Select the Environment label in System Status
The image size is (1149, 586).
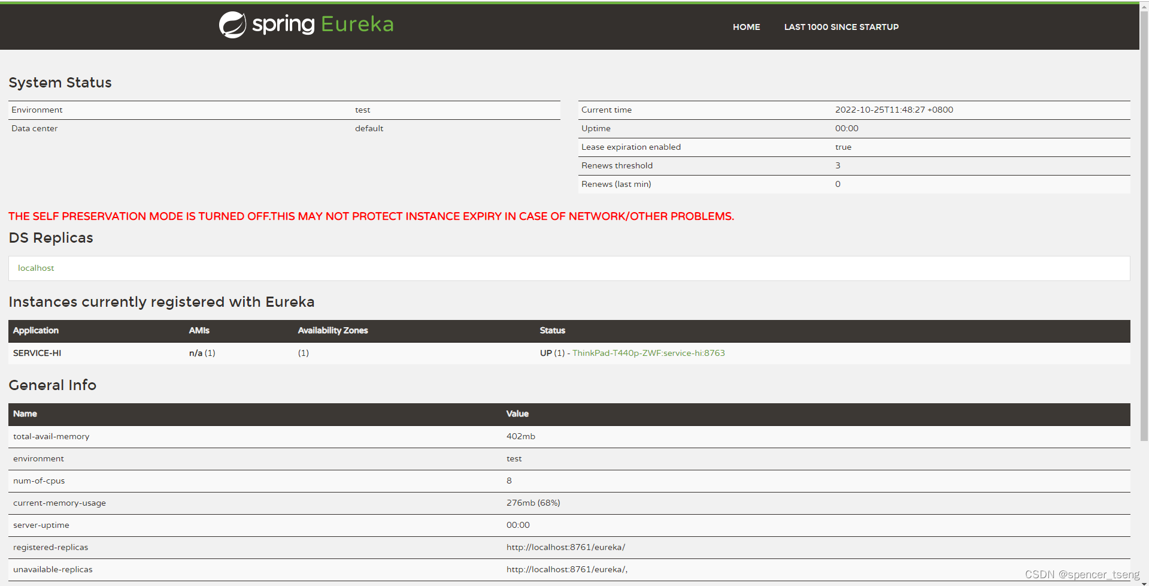(37, 110)
